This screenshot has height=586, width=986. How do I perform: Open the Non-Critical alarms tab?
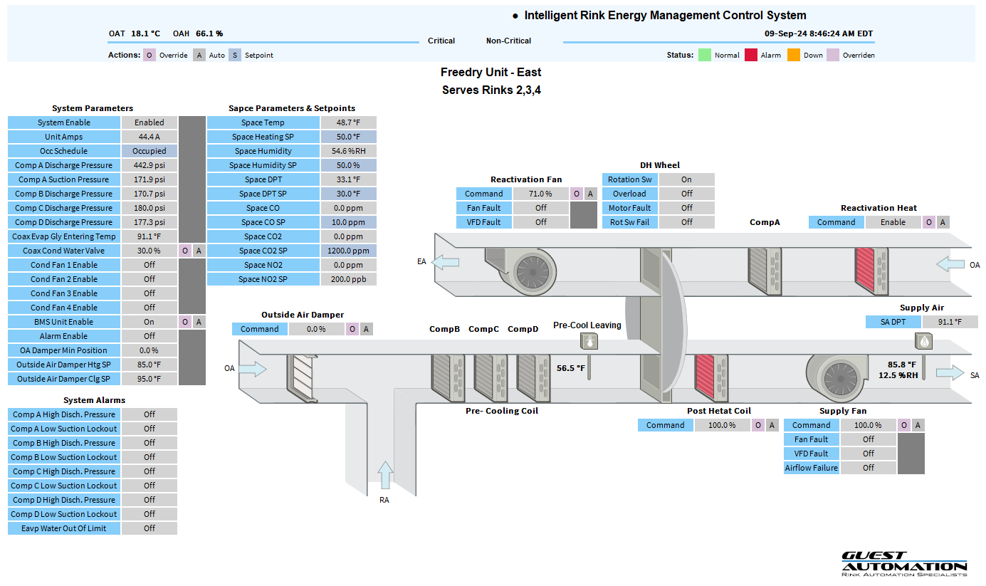(508, 41)
